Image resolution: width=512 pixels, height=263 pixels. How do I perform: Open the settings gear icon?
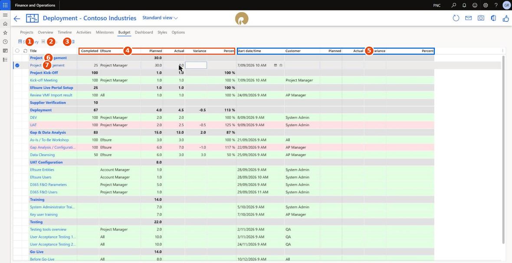click(486, 5)
